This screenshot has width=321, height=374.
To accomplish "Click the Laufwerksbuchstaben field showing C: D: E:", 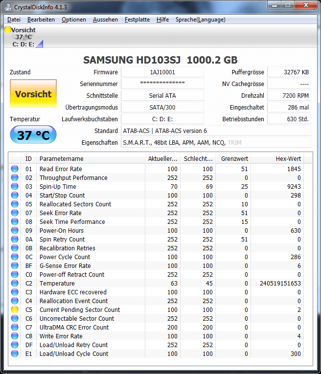I will click(162, 119).
